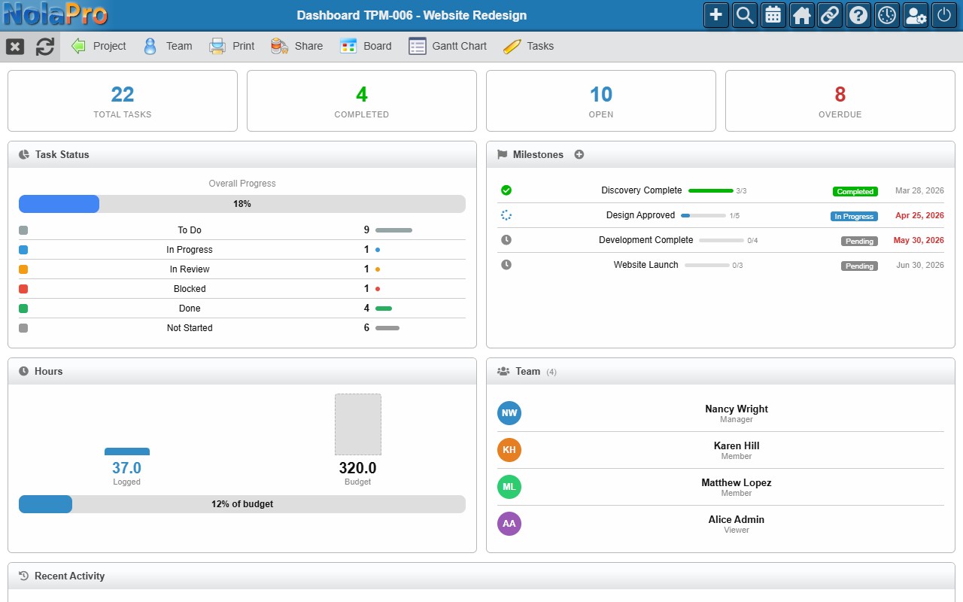This screenshot has width=963, height=602.
Task: Click spinner icon for Design Approved
Action: point(506,215)
